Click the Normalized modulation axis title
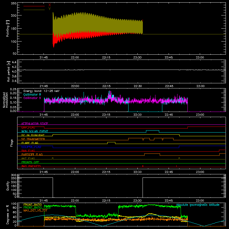This screenshot has width=229, height=229. [x=5, y=100]
